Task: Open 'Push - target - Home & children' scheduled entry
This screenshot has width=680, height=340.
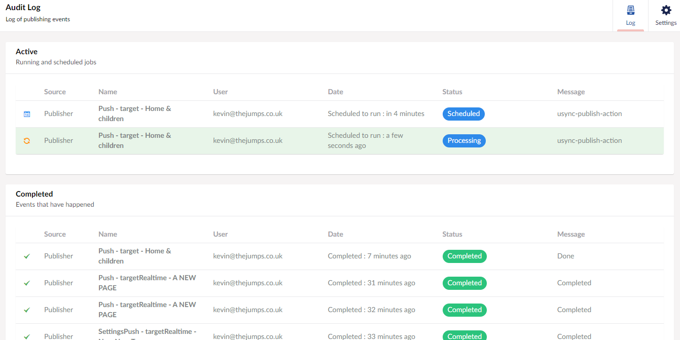Action: [135, 114]
